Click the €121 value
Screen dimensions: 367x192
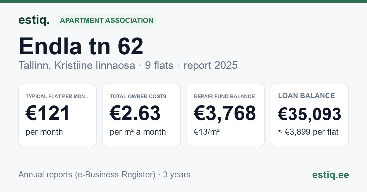[48, 113]
